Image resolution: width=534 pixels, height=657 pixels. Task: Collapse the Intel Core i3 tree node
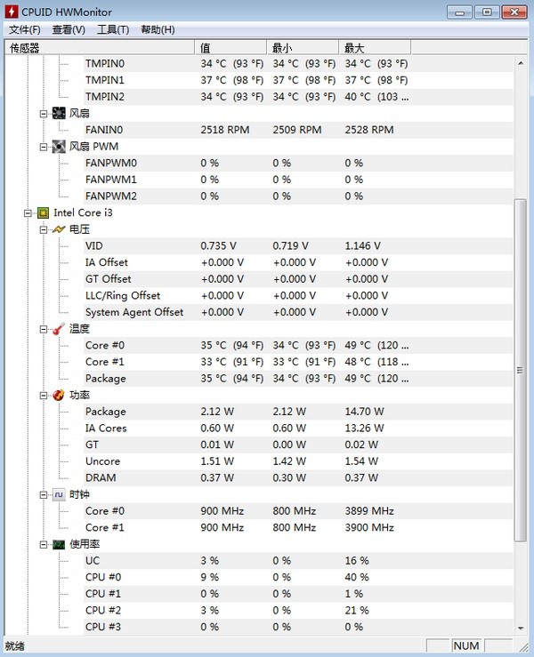(x=28, y=213)
